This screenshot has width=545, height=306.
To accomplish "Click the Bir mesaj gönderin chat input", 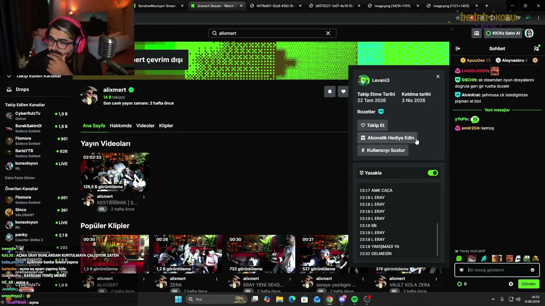I will point(497,270).
